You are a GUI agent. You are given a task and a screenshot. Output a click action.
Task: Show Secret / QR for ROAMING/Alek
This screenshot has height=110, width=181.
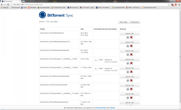(x=130, y=59)
